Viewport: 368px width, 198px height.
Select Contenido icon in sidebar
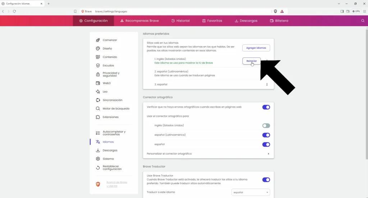tap(98, 57)
